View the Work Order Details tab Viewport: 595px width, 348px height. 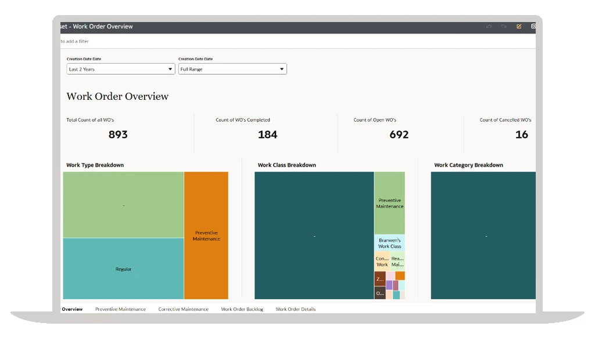296,309
